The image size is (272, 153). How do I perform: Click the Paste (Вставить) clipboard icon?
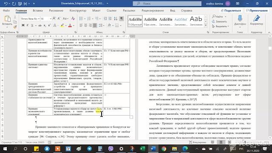click(7, 19)
